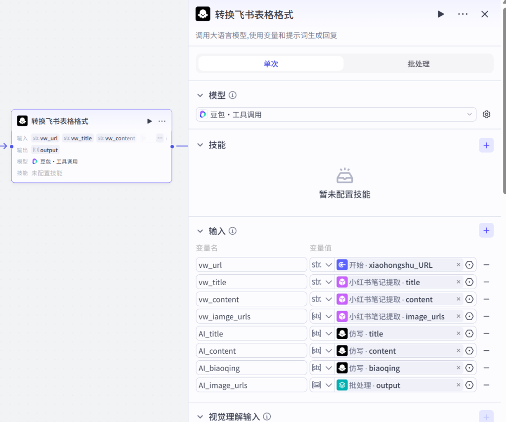This screenshot has height=422, width=506.
Task: Add a new skill with plus button
Action: point(486,145)
